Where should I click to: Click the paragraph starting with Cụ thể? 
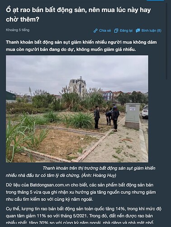point(84,216)
